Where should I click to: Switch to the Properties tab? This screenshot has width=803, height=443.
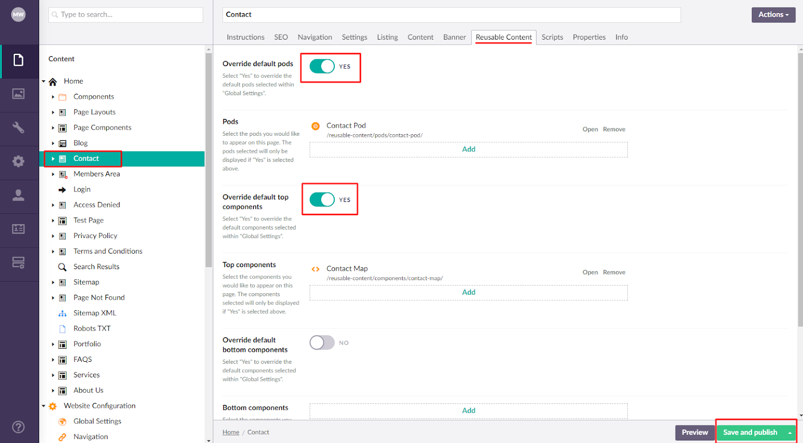[589, 37]
